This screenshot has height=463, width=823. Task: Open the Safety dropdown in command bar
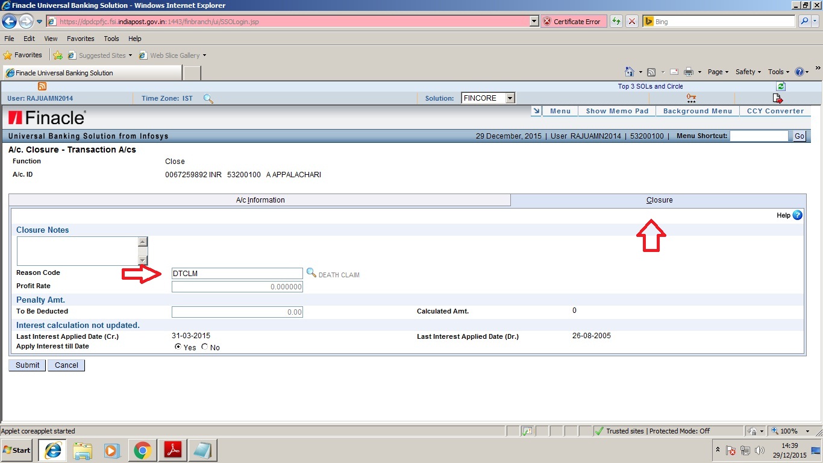pyautogui.click(x=747, y=71)
